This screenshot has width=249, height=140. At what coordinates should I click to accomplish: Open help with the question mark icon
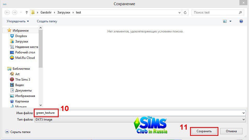click(241, 21)
